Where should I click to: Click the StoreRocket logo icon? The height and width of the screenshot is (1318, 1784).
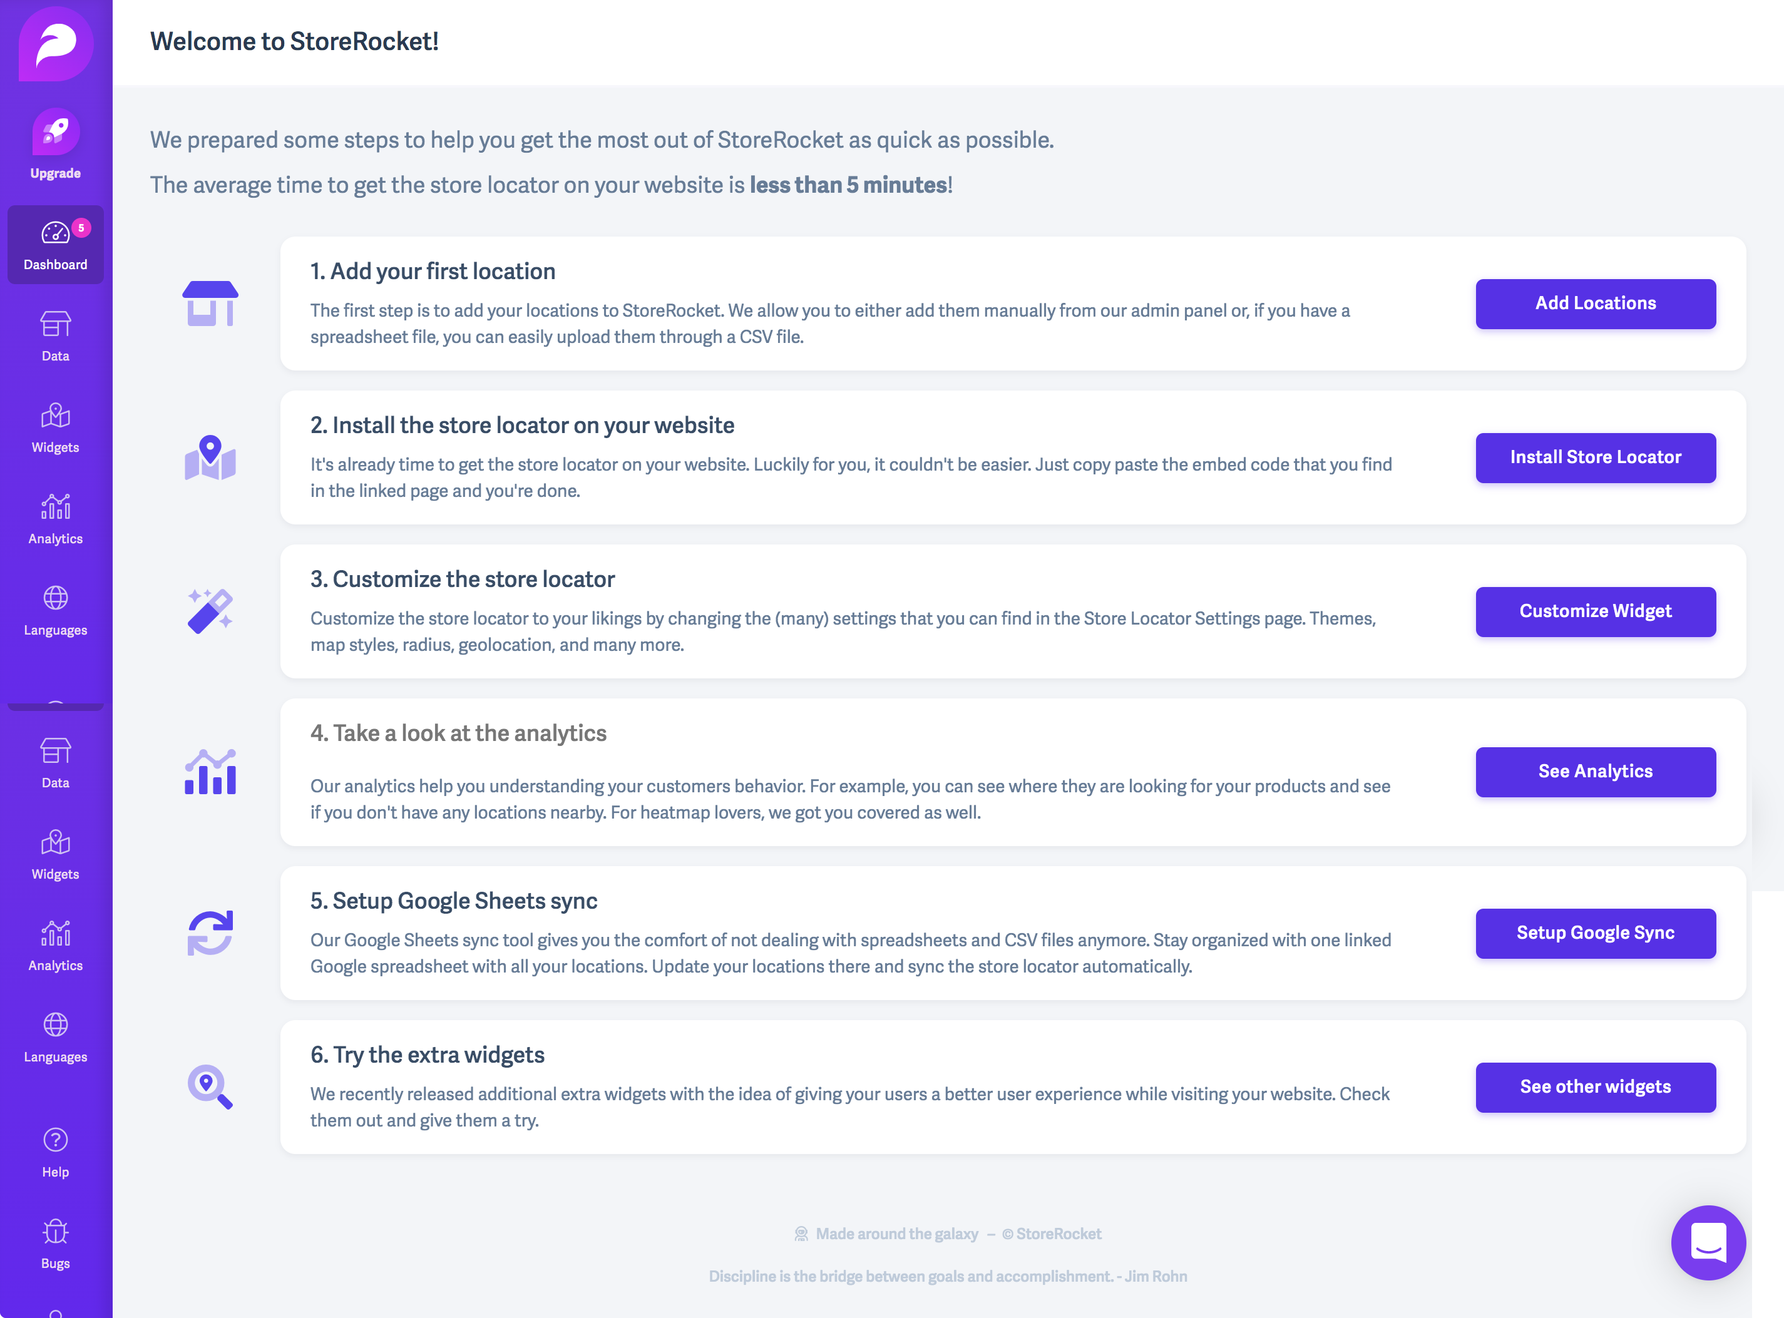56,44
